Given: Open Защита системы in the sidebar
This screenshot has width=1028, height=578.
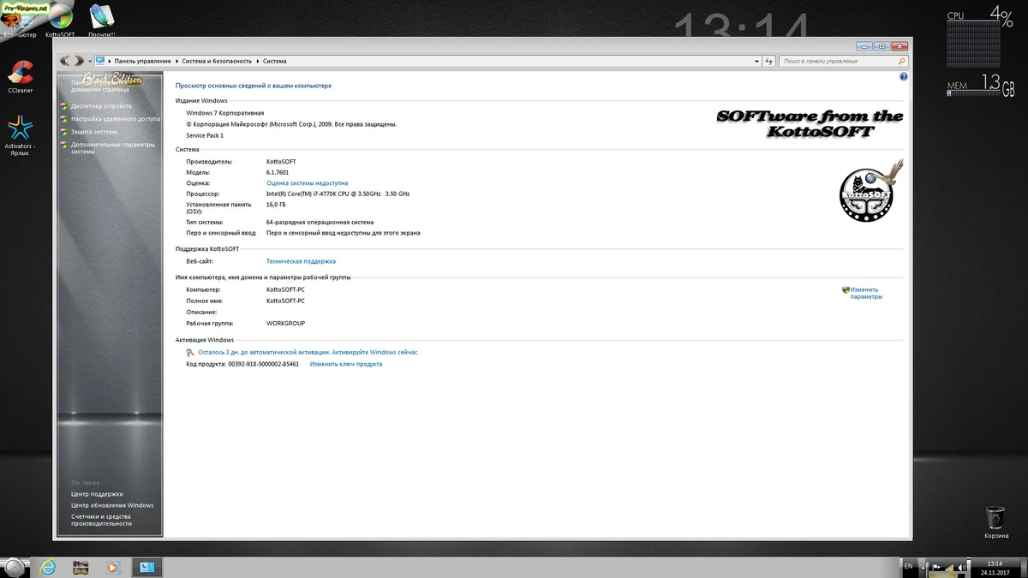Looking at the screenshot, I should click(x=94, y=132).
